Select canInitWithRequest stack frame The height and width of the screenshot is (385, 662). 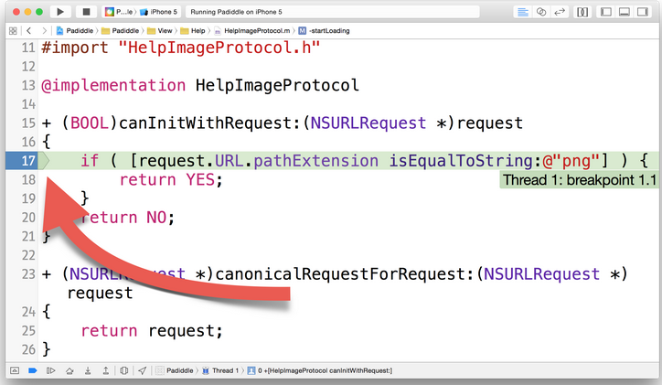tap(320, 370)
